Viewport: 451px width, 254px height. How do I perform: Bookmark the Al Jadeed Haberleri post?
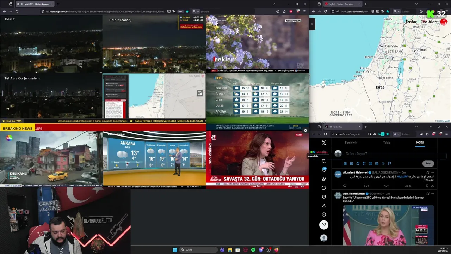click(427, 186)
